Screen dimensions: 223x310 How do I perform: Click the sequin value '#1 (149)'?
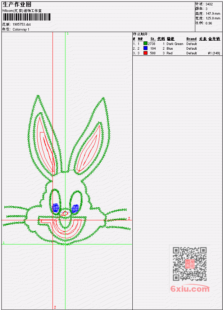tap(214, 53)
